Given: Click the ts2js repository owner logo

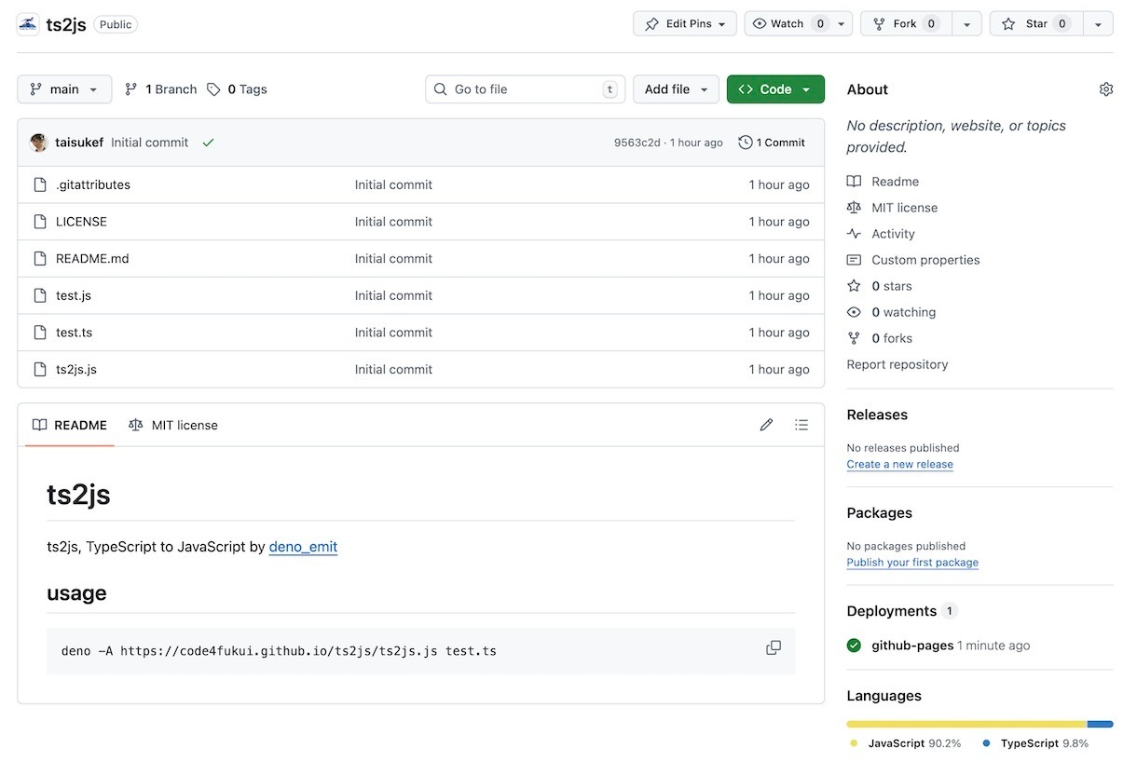Looking at the screenshot, I should (28, 24).
